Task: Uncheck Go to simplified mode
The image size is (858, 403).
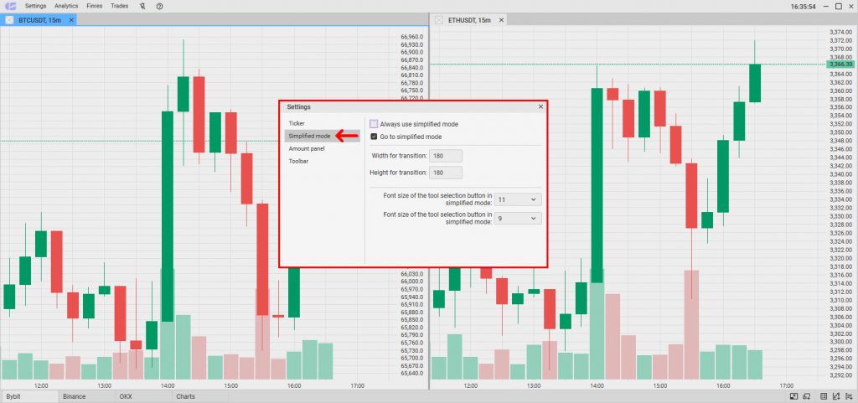Action: [375, 137]
